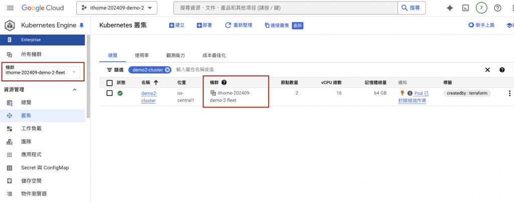Image resolution: width=514 pixels, height=202 pixels.
Task: Click the 節點數量 column header
Action: [289, 83]
